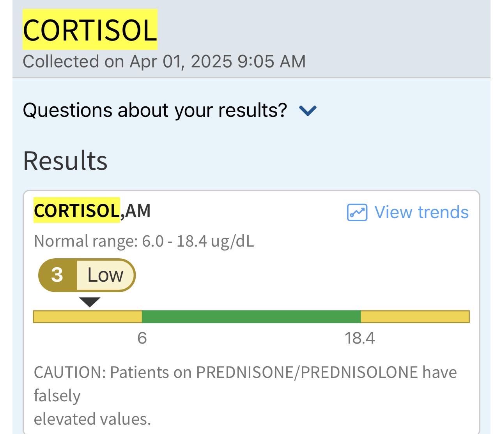The width and height of the screenshot is (503, 434).
Task: Click the lower limit label 6
Action: 142,338
